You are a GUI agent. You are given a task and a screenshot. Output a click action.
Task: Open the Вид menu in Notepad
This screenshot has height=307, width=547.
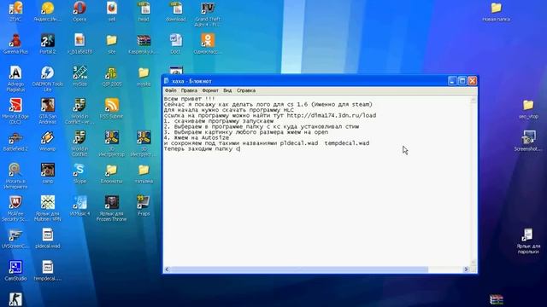tap(227, 90)
